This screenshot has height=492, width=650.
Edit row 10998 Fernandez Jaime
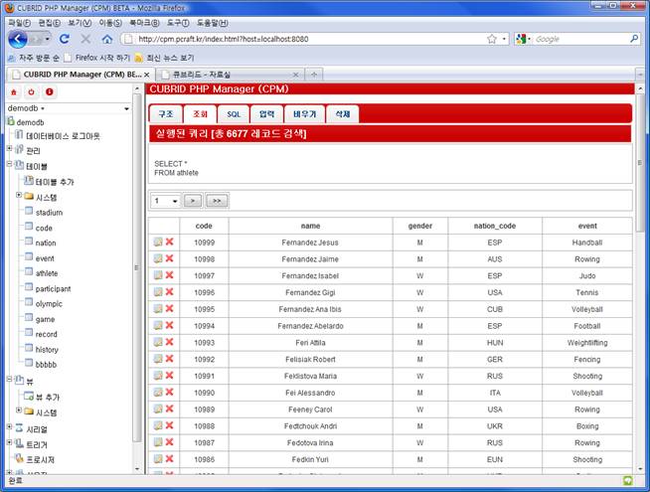pos(158,258)
